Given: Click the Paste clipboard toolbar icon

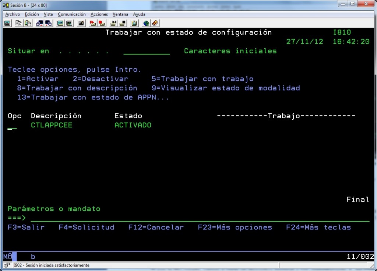Looking at the screenshot, I should pos(28,23).
